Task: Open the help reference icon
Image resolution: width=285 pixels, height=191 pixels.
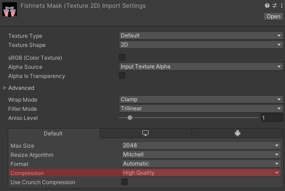Action: tap(267, 5)
